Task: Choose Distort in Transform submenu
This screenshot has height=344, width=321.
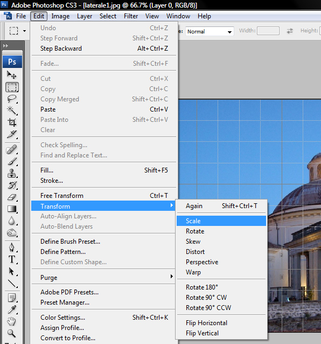Action: (x=221, y=252)
